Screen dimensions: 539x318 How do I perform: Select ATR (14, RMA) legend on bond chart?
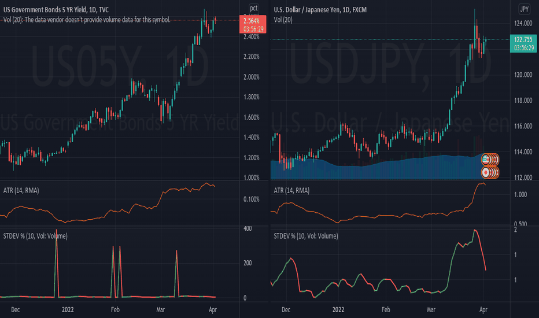click(x=21, y=190)
